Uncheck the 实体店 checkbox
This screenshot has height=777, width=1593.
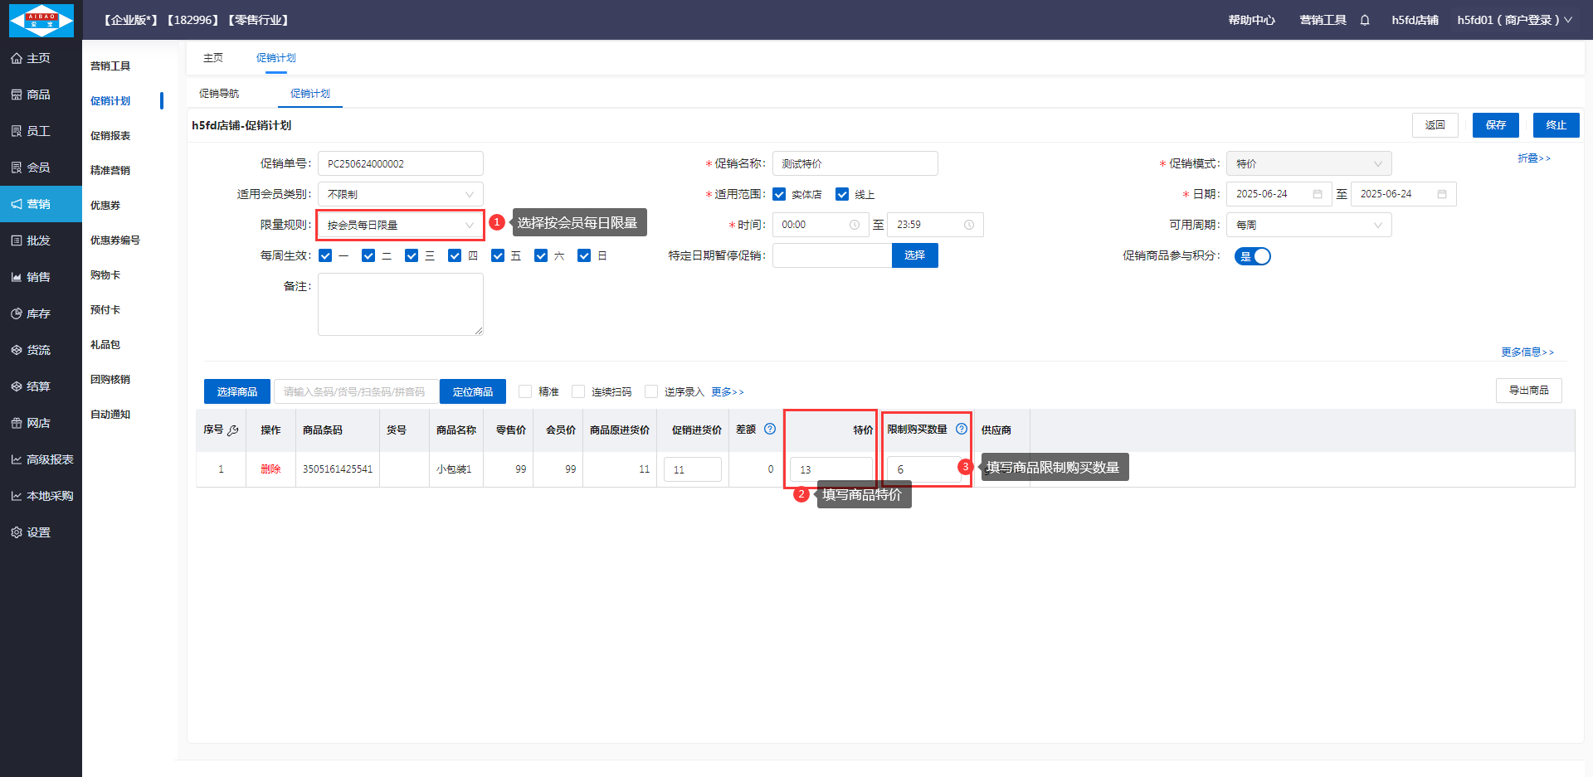[x=779, y=194]
